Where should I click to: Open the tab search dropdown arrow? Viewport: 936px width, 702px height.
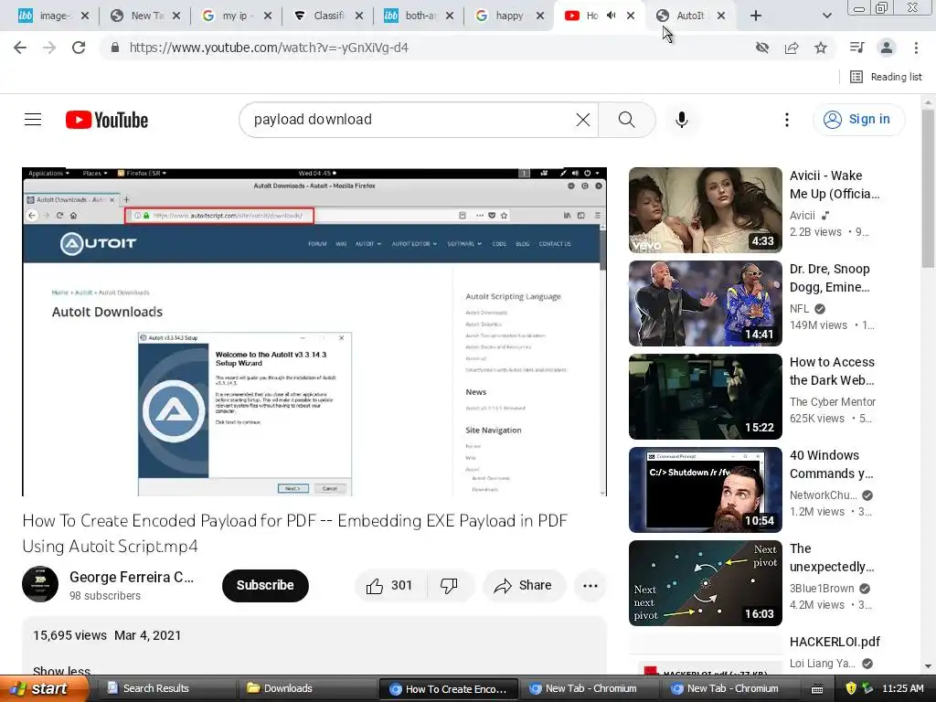tap(826, 16)
